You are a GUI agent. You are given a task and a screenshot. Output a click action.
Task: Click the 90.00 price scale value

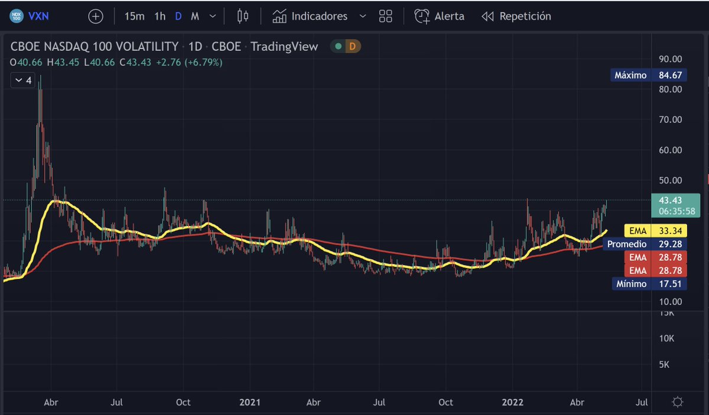pos(670,58)
